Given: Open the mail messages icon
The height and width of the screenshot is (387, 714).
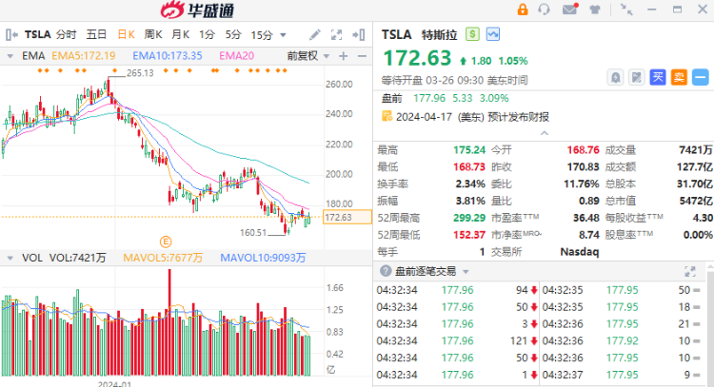Looking at the screenshot, I should point(569,10).
